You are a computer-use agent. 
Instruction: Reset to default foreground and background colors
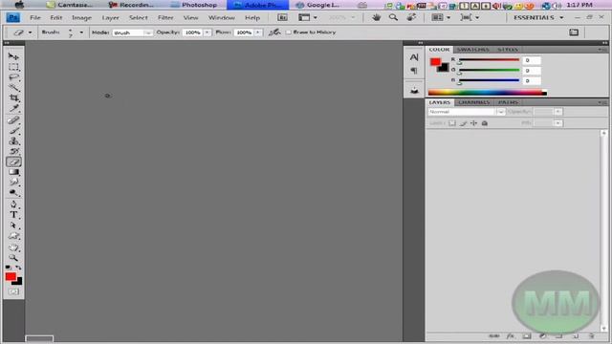(x=8, y=268)
